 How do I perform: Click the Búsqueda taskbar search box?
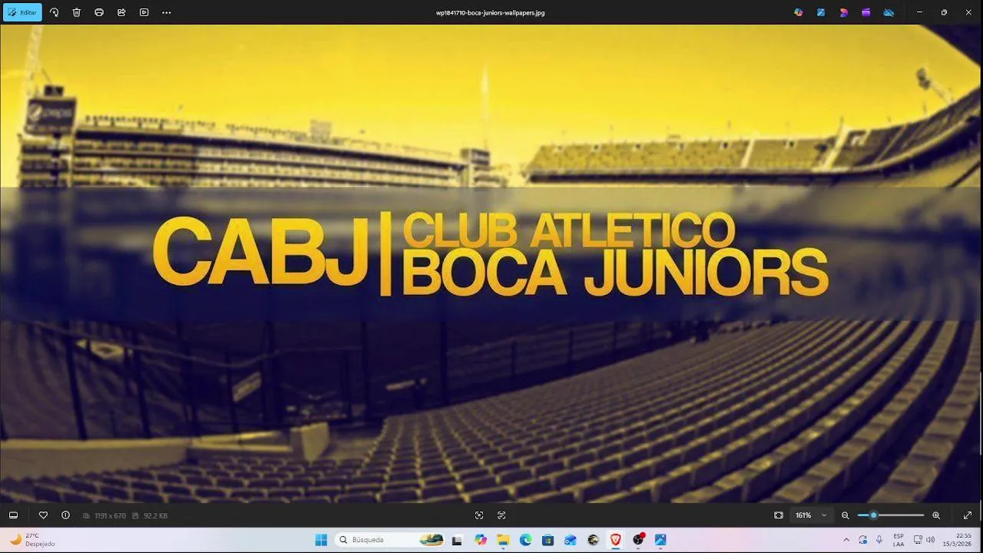tap(391, 540)
